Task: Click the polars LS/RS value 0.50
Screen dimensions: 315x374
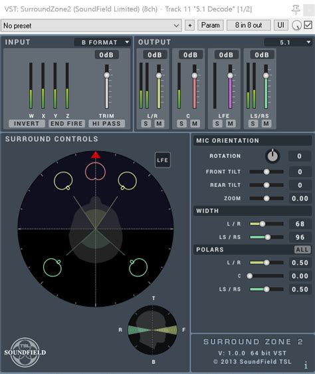Action: (300, 289)
